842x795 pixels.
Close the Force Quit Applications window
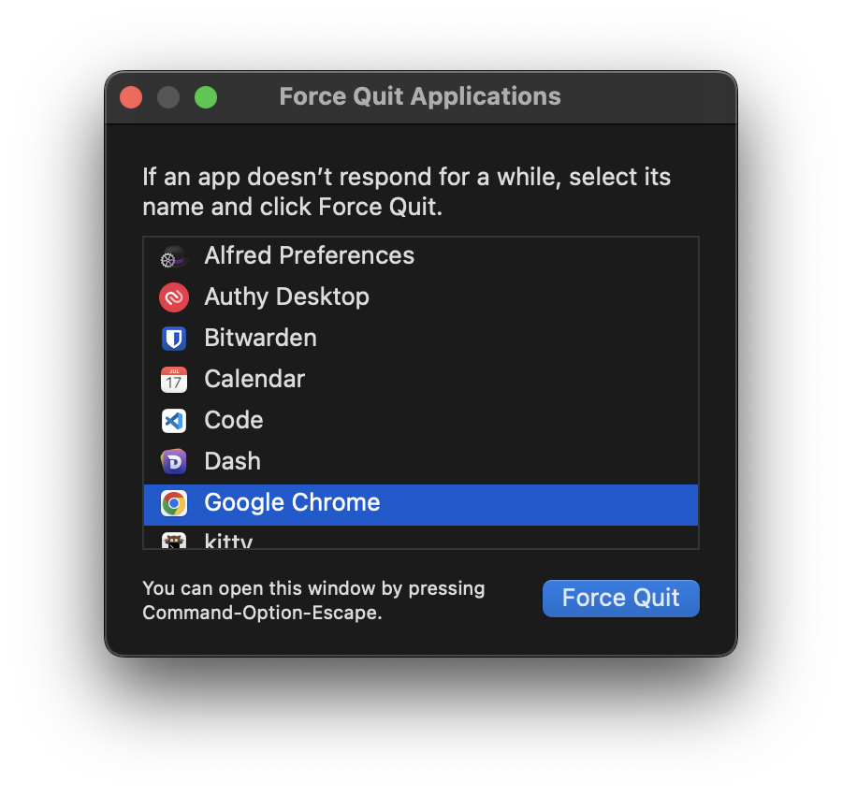(x=131, y=97)
